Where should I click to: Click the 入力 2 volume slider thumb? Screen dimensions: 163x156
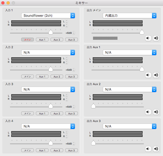[x=51, y=69]
